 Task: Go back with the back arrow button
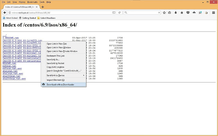coord(5,13)
